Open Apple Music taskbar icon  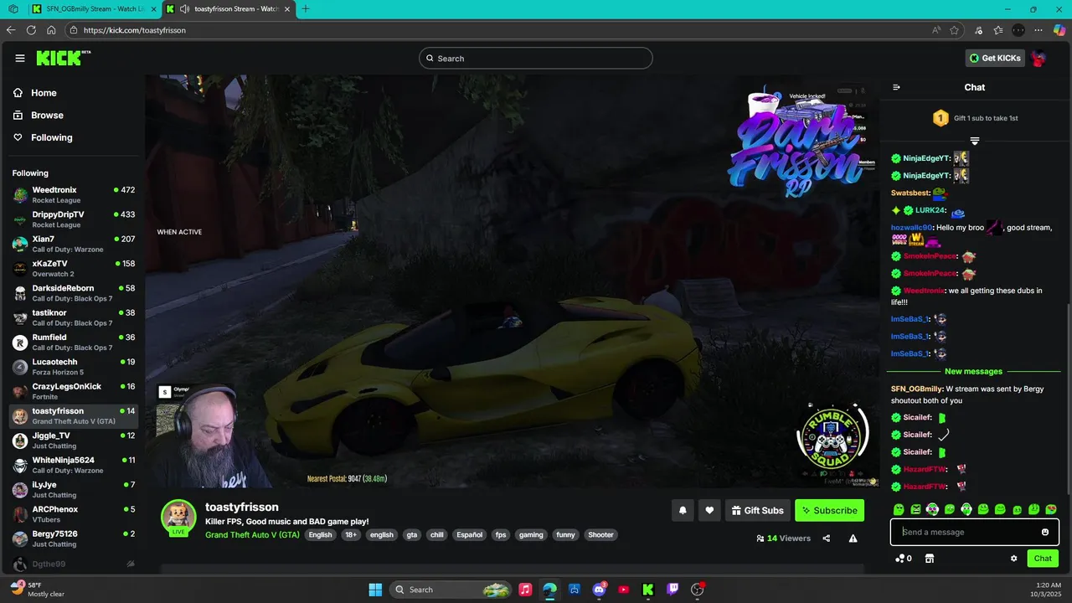(x=525, y=590)
